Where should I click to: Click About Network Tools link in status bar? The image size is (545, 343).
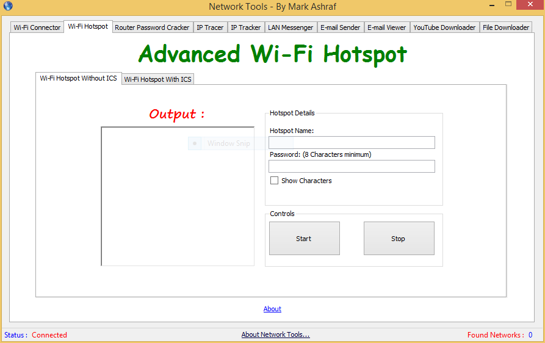pos(275,334)
